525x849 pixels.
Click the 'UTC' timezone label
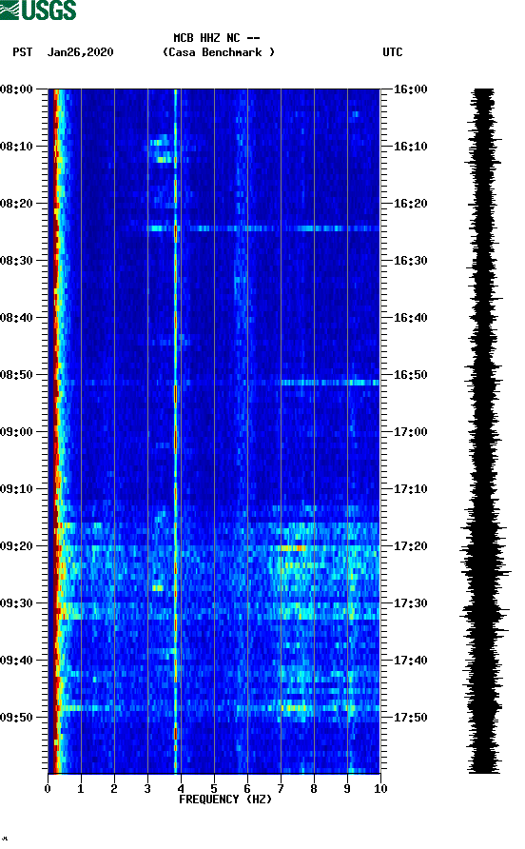point(393,52)
